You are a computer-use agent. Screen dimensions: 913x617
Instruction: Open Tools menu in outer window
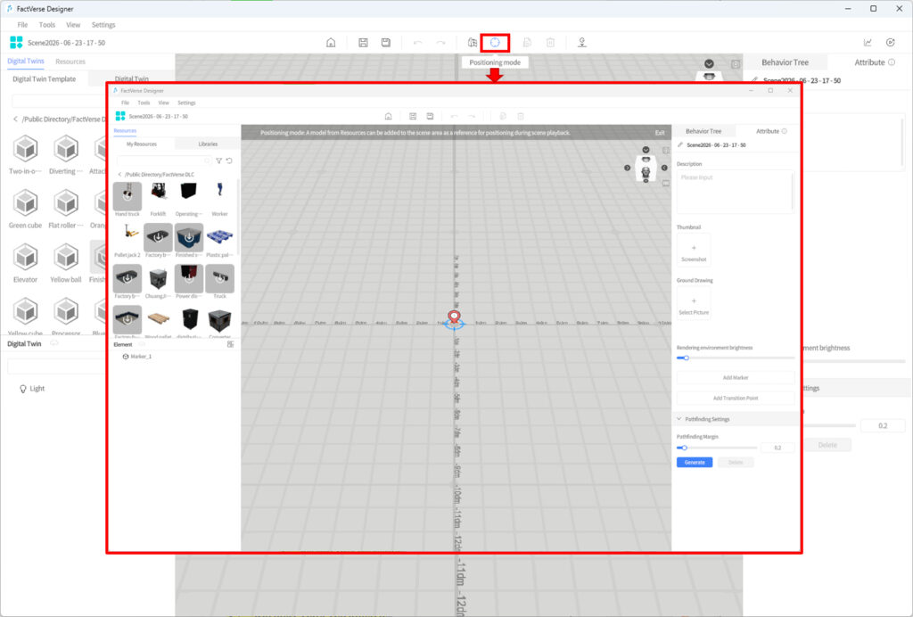click(x=47, y=24)
